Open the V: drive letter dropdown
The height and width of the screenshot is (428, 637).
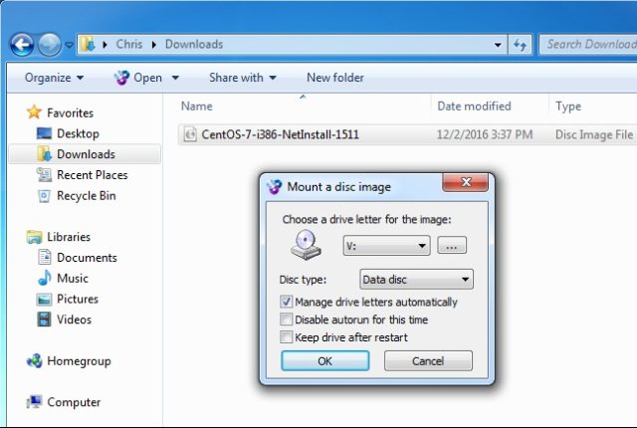(x=386, y=245)
